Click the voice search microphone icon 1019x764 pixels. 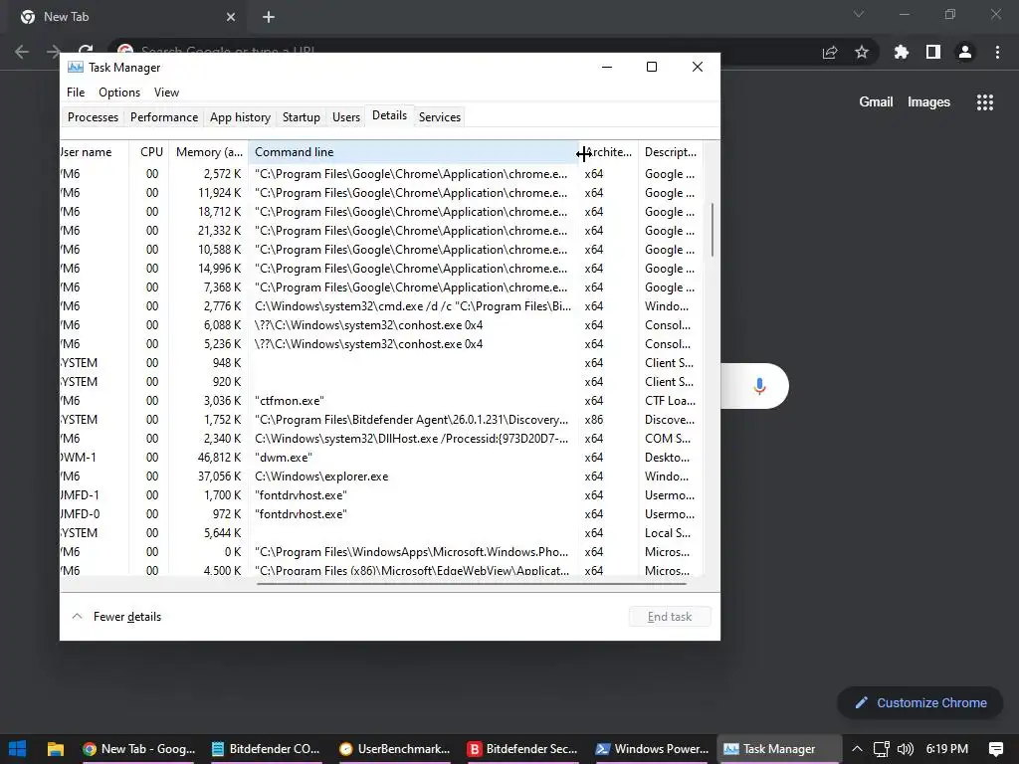click(x=759, y=386)
